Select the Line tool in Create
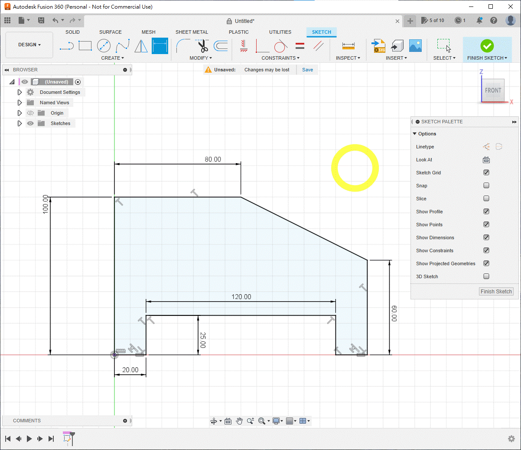This screenshot has width=521, height=450. (66, 46)
